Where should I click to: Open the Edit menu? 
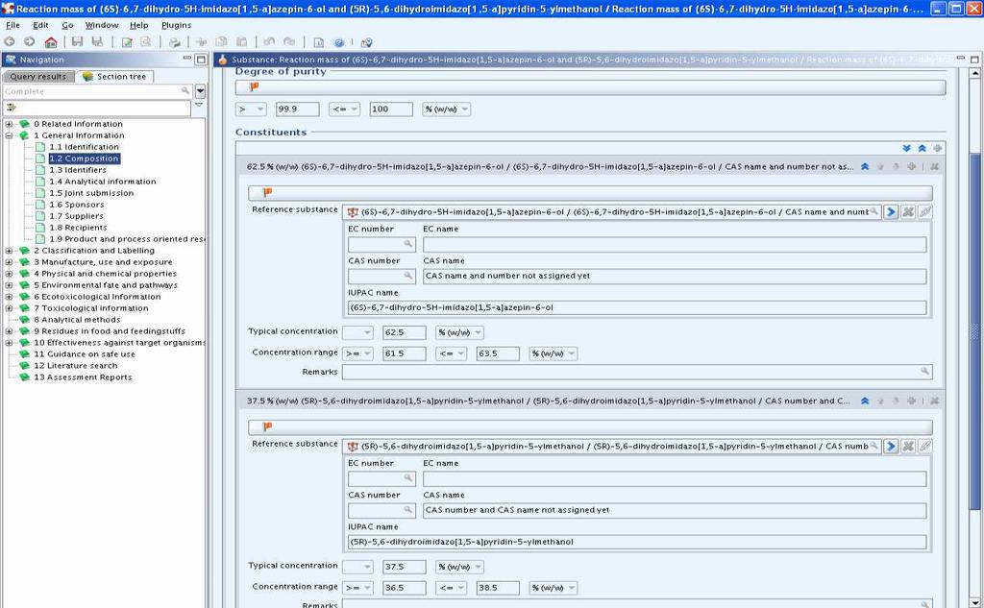[40, 25]
